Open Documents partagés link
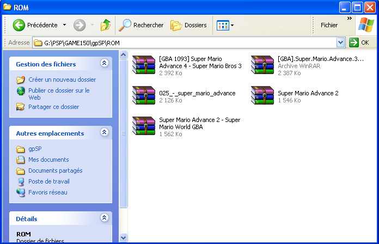Image resolution: width=379 pixels, height=244 pixels. coord(56,170)
